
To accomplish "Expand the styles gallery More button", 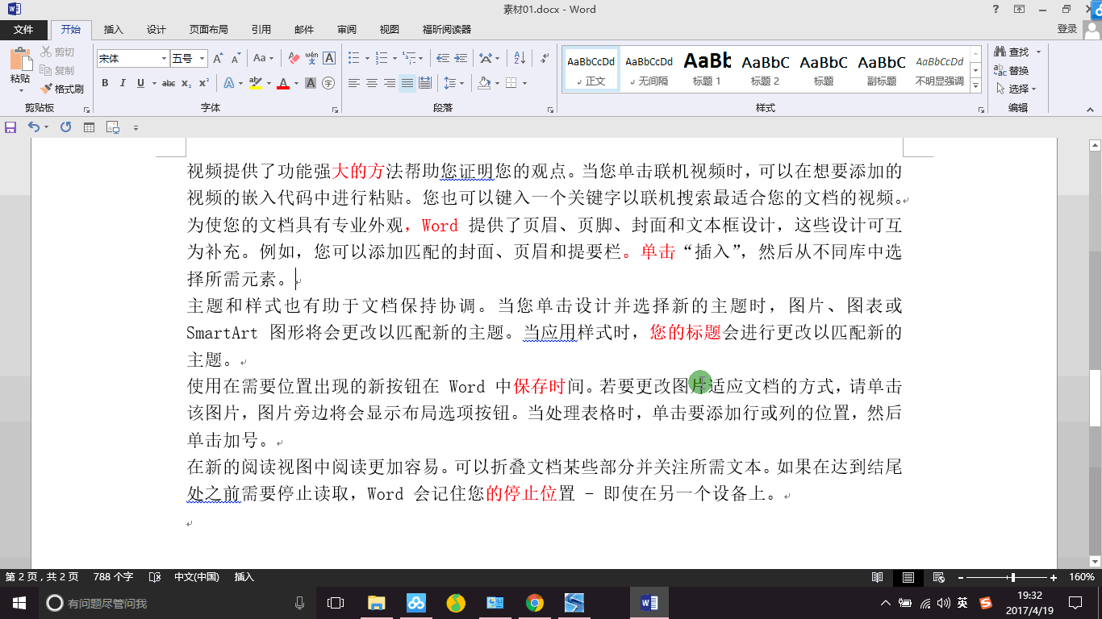I will [x=975, y=85].
